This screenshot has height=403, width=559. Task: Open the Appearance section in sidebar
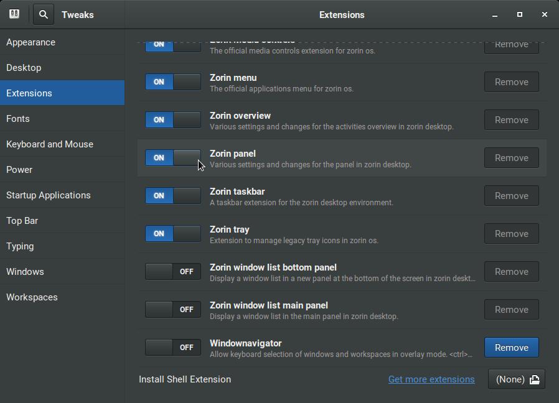pos(31,42)
